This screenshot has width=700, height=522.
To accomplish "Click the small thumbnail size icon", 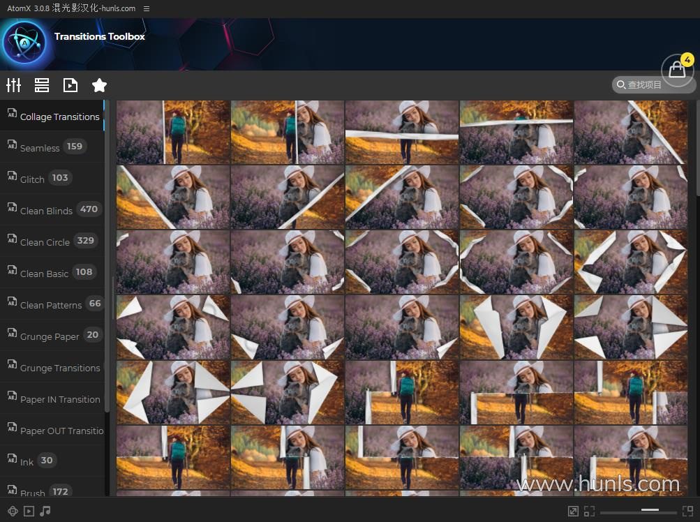I will (x=589, y=512).
